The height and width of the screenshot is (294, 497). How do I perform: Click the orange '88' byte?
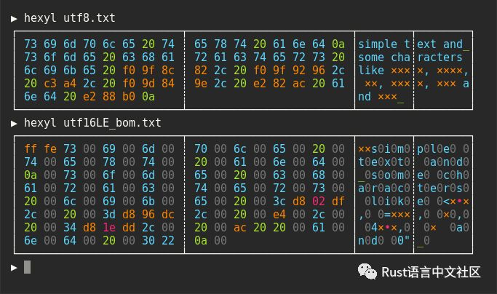point(108,96)
